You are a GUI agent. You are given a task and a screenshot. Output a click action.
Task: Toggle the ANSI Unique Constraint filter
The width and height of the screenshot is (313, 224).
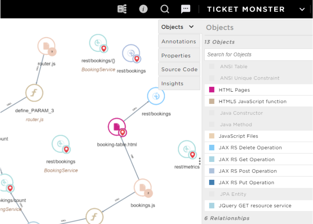pos(259,78)
